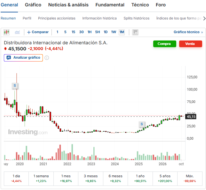Open the Fundamental tab
This screenshot has height=190, width=206.
(110, 5)
